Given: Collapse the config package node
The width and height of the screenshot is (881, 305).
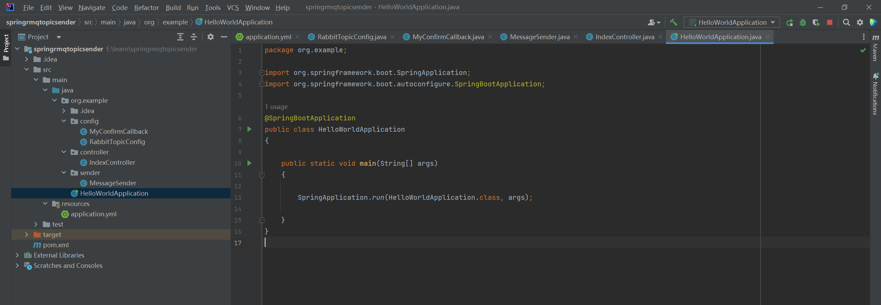Looking at the screenshot, I should pyautogui.click(x=64, y=121).
